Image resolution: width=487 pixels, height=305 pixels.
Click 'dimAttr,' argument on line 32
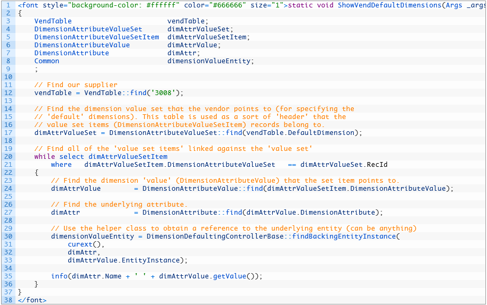84,252
